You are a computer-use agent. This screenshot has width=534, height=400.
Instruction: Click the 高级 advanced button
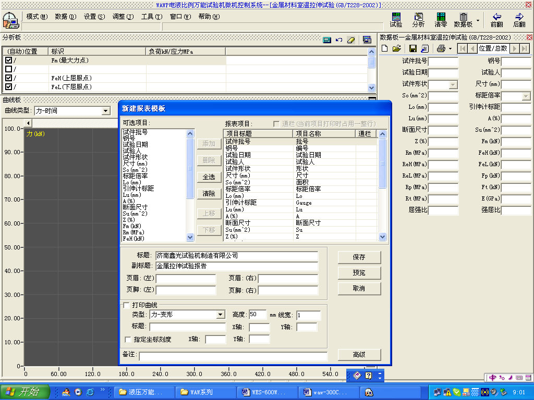click(x=359, y=355)
